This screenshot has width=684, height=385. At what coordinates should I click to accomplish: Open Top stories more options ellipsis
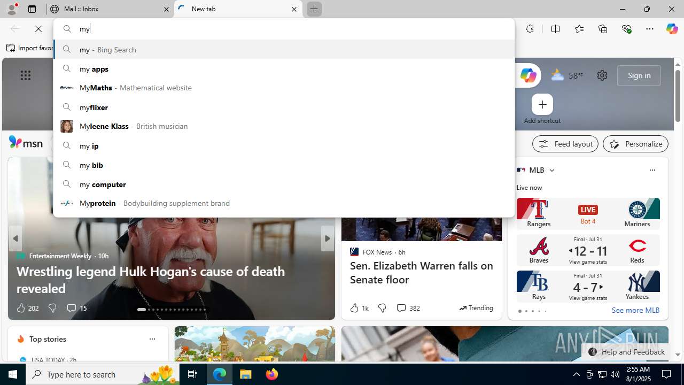152,339
